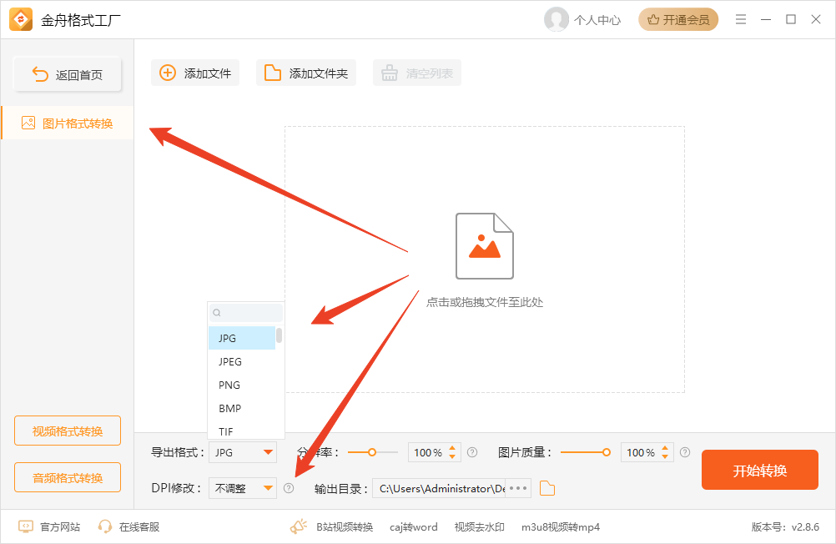This screenshot has width=836, height=544.
Task: Click the 清空列表 clear list icon
Action: click(389, 73)
